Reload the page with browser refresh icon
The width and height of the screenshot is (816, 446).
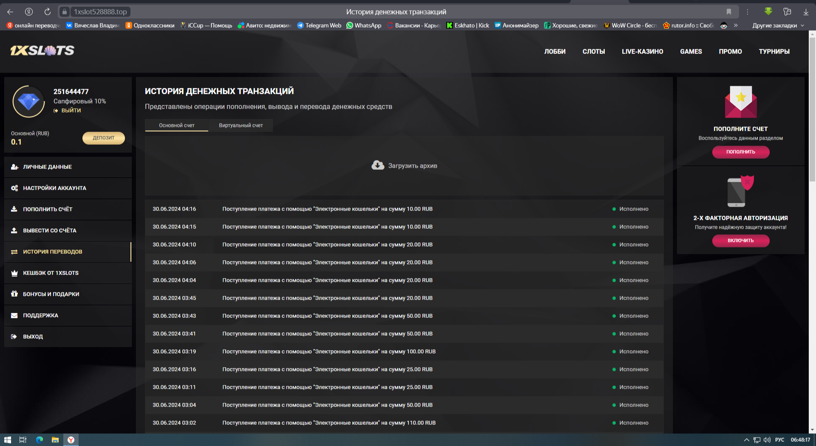coord(48,12)
